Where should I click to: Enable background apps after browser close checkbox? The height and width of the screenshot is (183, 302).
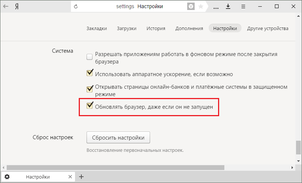[x=90, y=57]
